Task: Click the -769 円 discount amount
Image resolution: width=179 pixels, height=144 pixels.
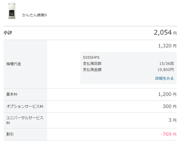Action: [x=169, y=134]
